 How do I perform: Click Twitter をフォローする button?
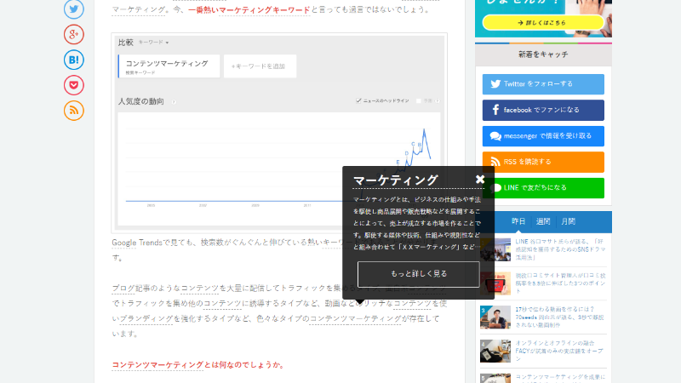click(543, 84)
